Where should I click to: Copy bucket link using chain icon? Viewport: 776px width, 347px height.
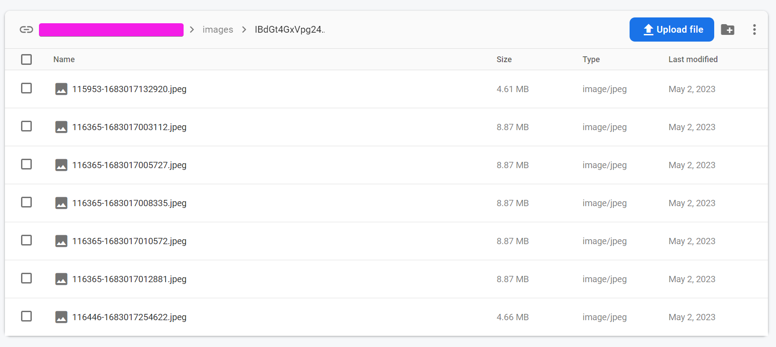(26, 30)
